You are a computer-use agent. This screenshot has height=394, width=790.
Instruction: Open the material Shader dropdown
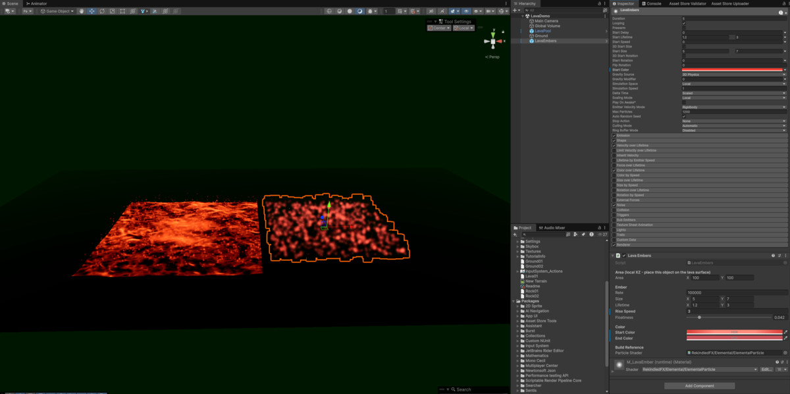coord(699,370)
